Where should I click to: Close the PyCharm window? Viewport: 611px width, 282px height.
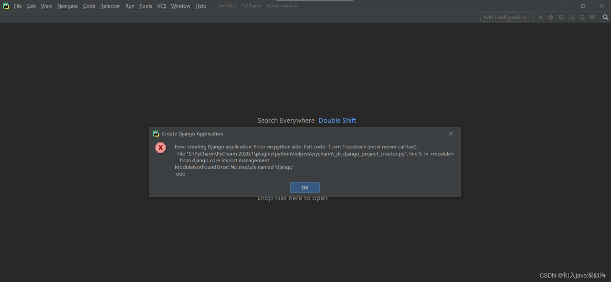click(x=601, y=6)
